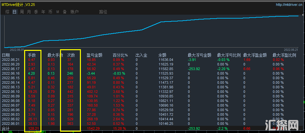Click the 余额 column header
Viewport: 305px width, 133px height.
tap(162, 55)
